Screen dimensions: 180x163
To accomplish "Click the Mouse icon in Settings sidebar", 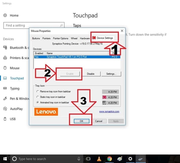I will pos(5,68).
